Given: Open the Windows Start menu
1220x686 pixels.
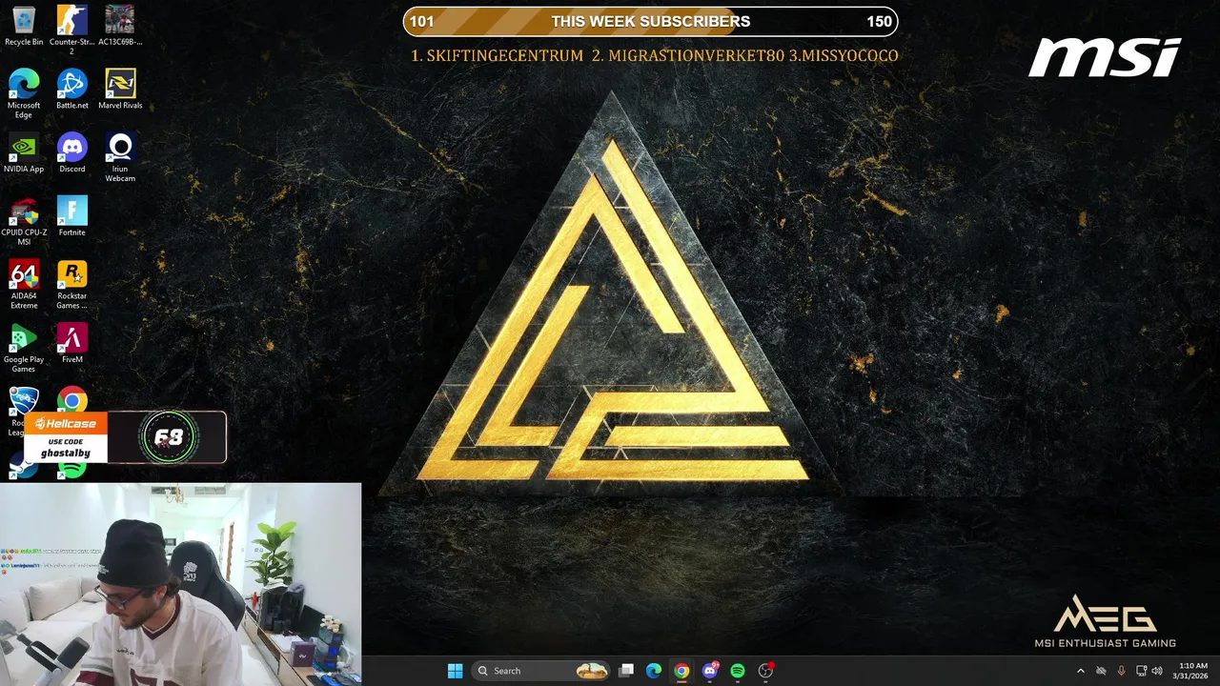Looking at the screenshot, I should point(455,671).
